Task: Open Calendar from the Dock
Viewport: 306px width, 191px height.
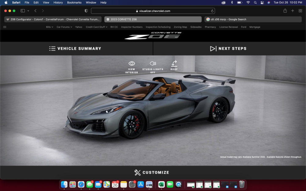Action: 115,184
